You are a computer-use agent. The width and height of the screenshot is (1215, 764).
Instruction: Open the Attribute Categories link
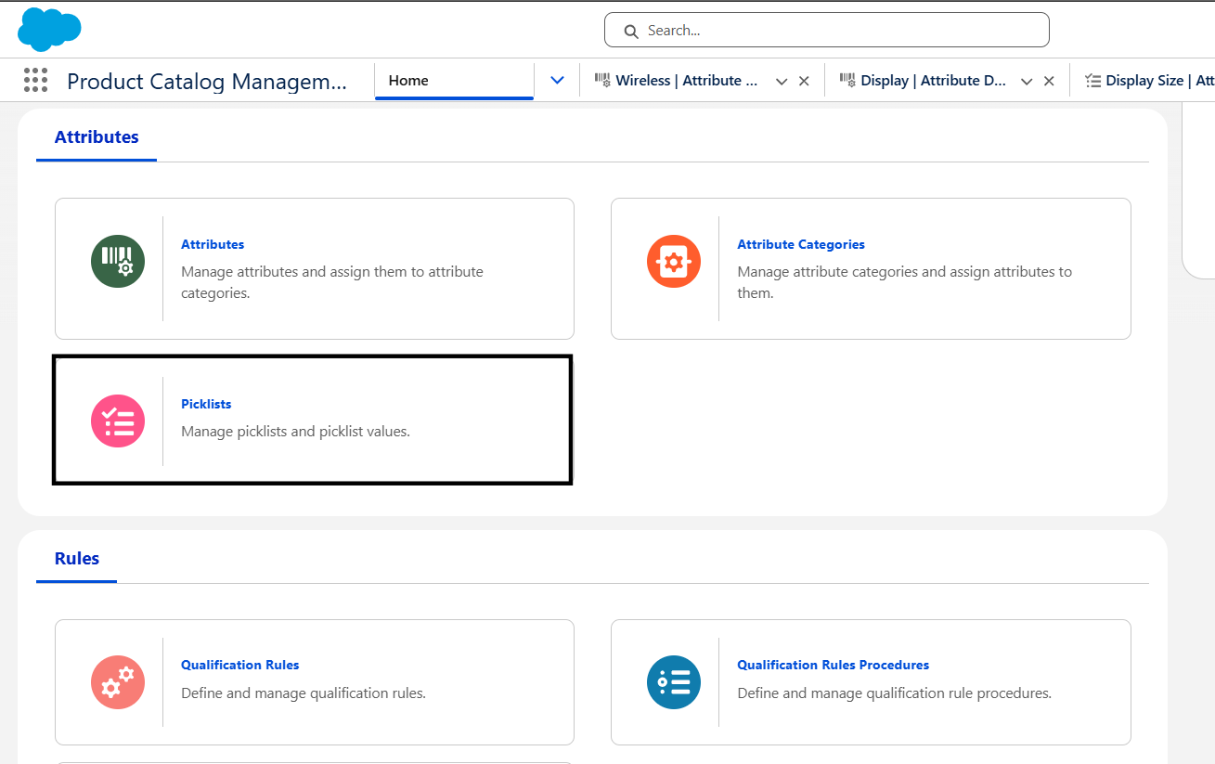800,244
